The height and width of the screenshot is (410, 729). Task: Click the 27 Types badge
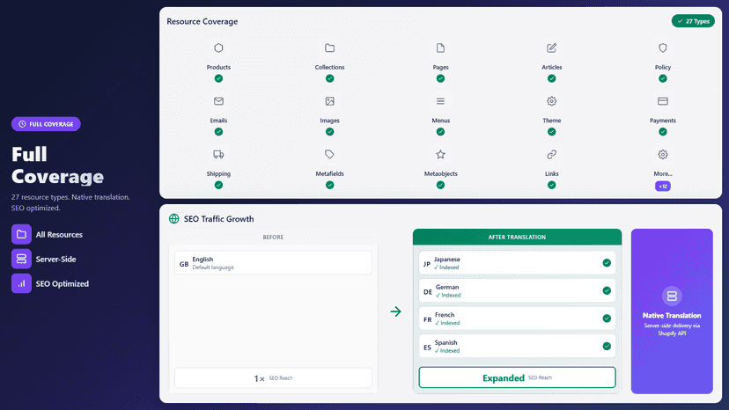(x=693, y=21)
